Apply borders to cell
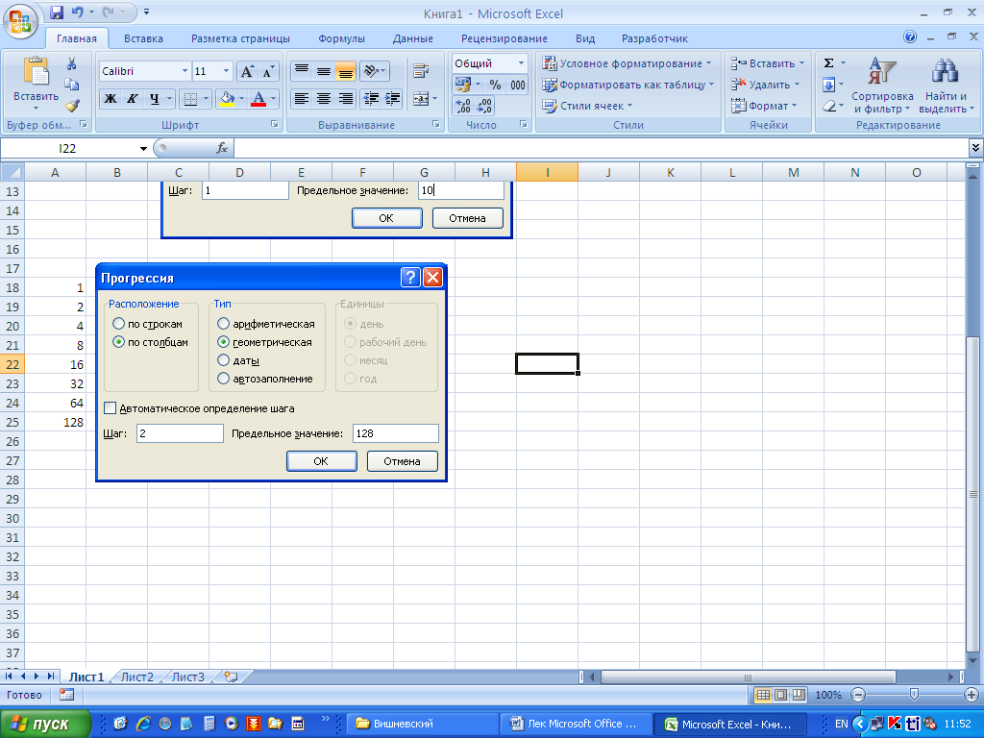984x738 pixels. click(x=191, y=99)
